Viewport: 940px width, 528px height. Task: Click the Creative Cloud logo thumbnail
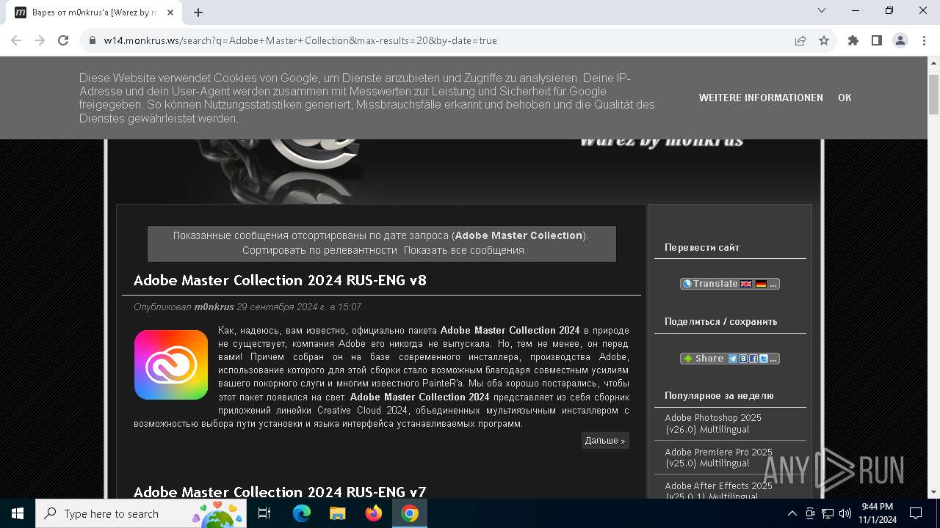pos(171,364)
